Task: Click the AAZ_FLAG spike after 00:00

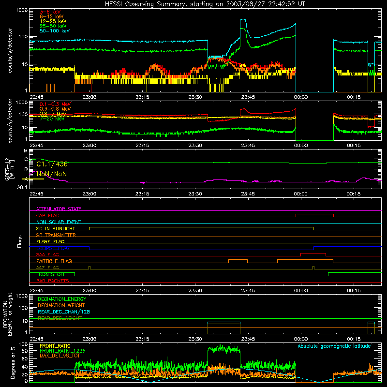Action: tap(313, 268)
